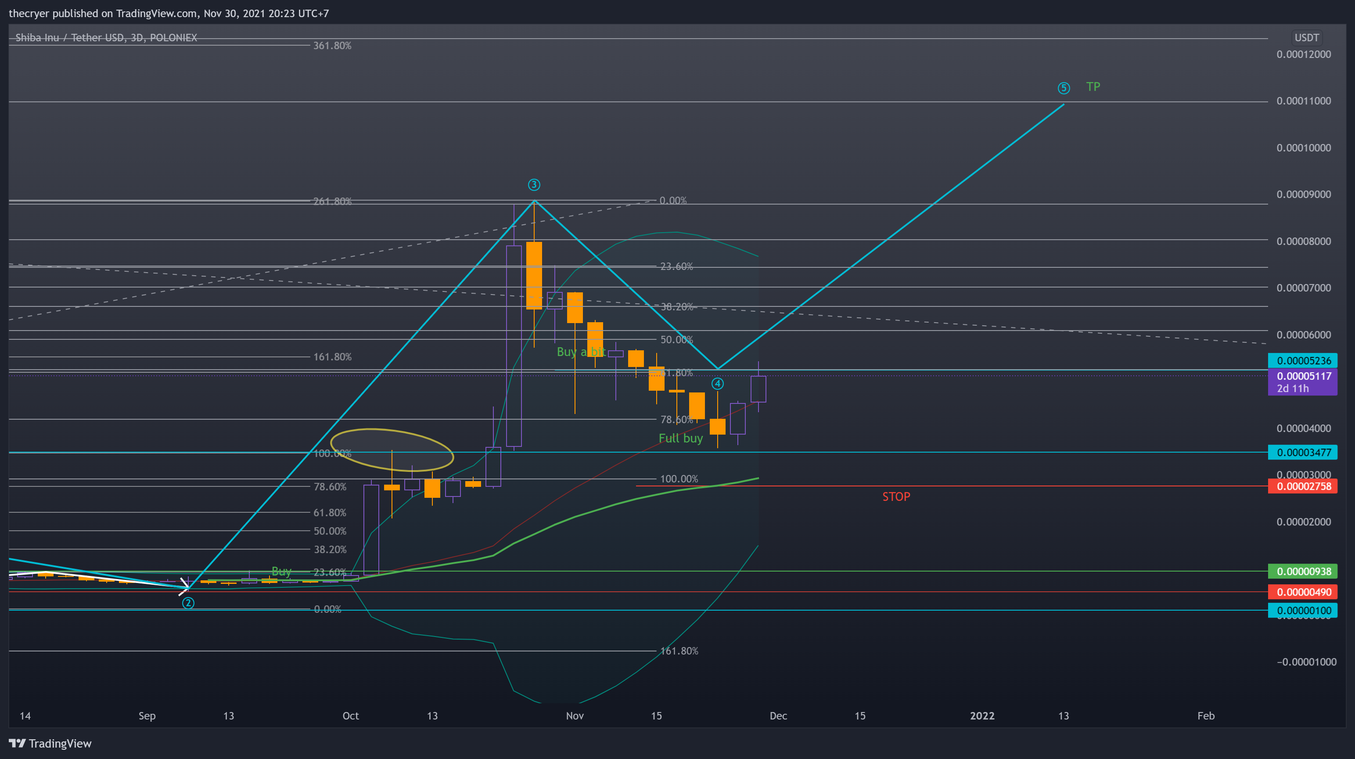This screenshot has width=1355, height=759.
Task: Click the 100.00% label near Full buy
Action: (679, 478)
